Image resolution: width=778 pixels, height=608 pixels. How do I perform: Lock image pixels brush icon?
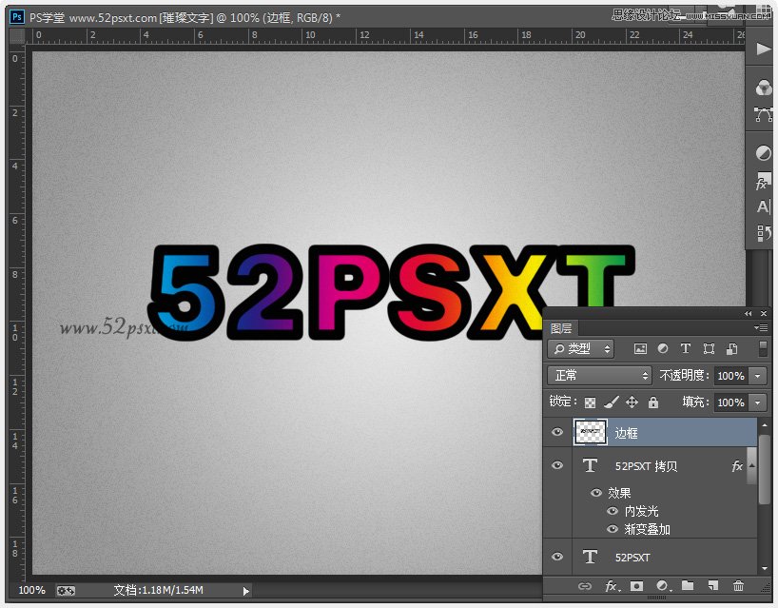612,402
